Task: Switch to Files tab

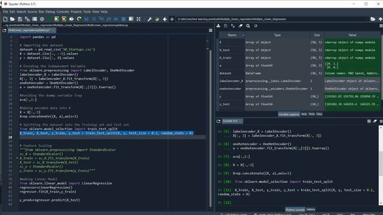Action: 319,114
